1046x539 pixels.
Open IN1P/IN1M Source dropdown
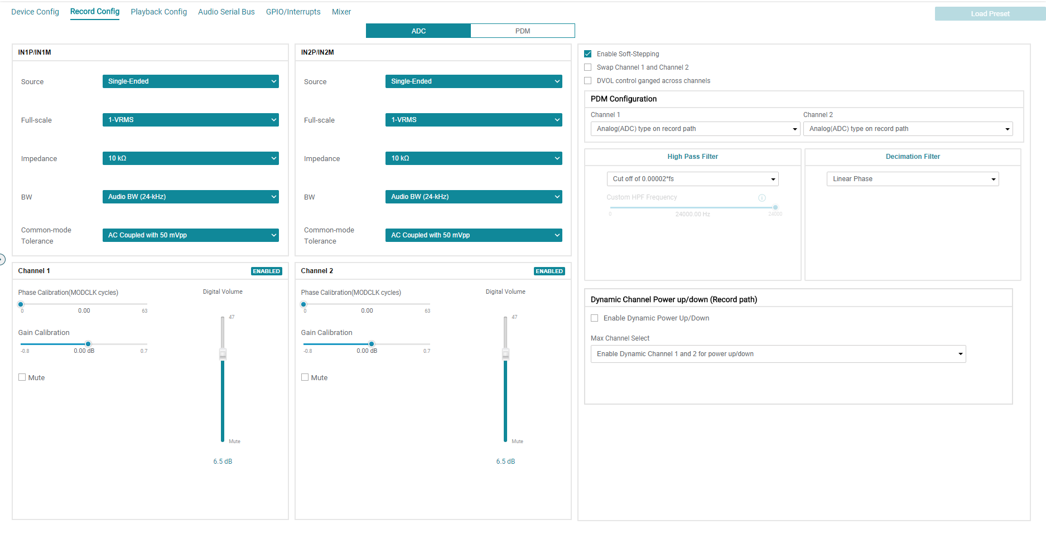click(190, 81)
